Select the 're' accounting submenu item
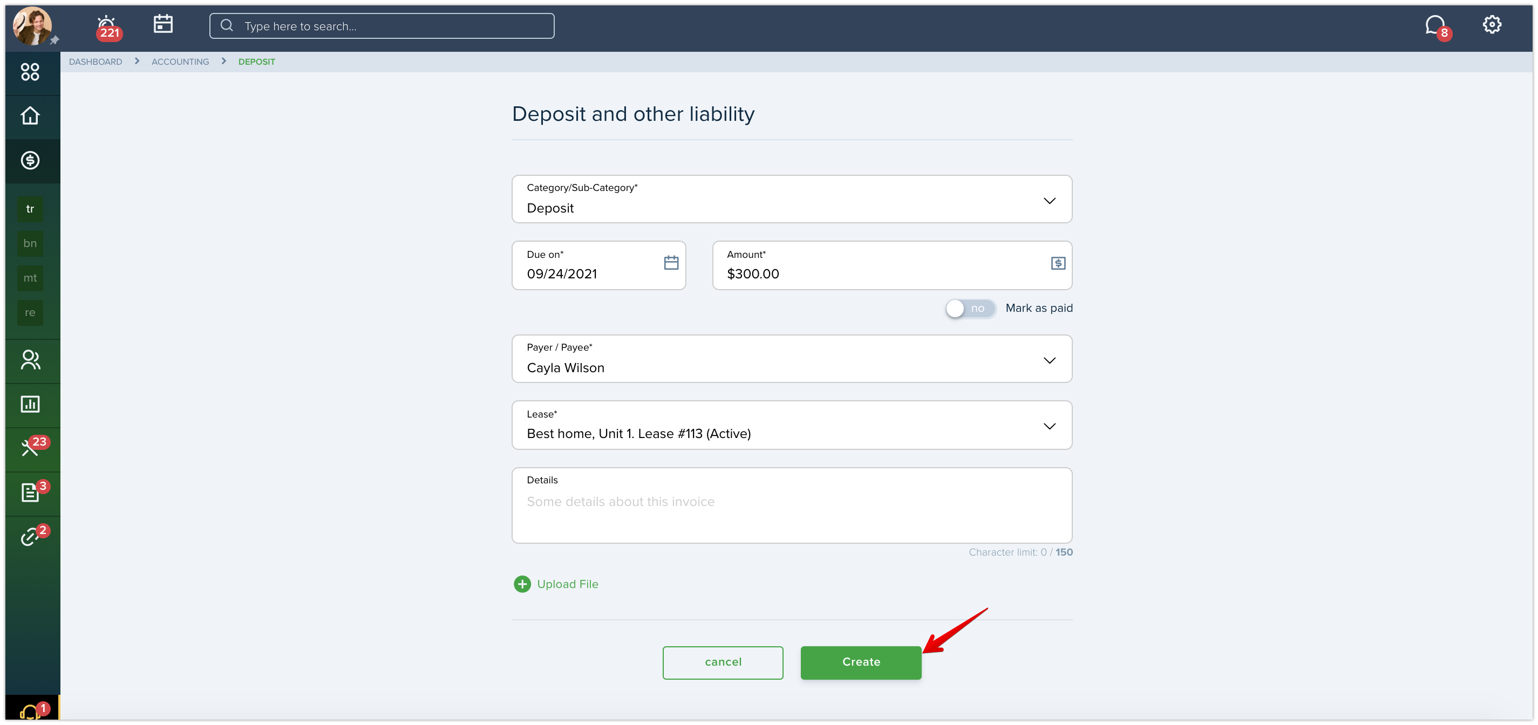Image resolution: width=1538 pixels, height=725 pixels. tap(30, 313)
